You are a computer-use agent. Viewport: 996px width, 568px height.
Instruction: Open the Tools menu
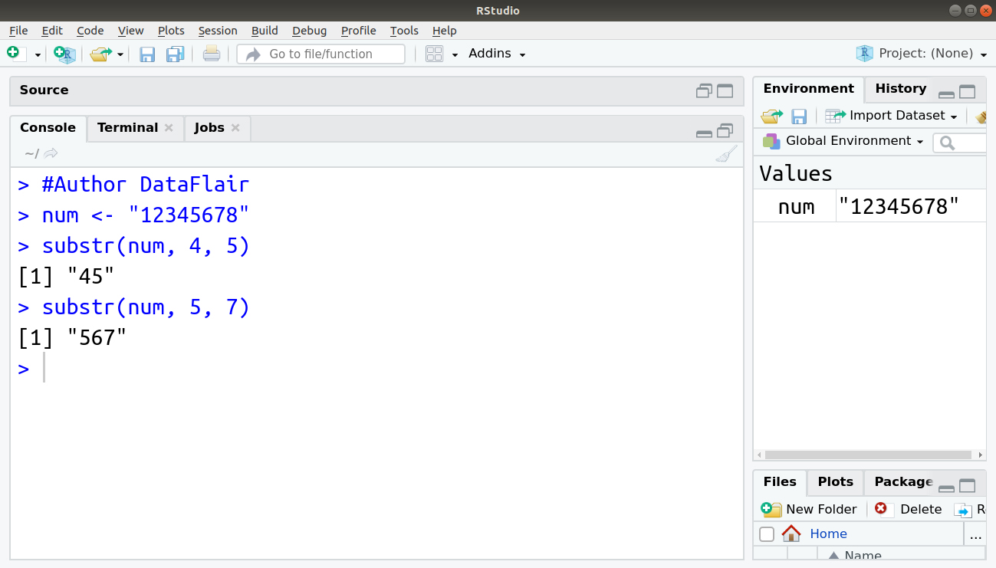[x=404, y=31]
